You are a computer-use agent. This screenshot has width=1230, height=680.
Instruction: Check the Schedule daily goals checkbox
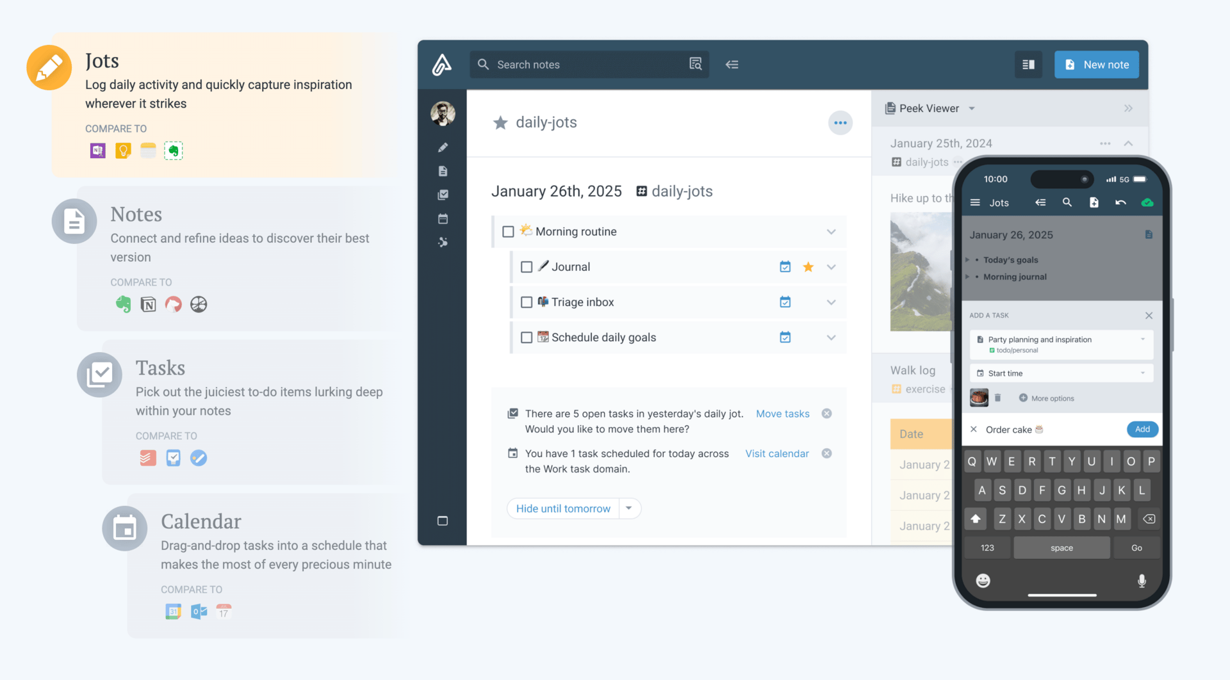click(526, 337)
